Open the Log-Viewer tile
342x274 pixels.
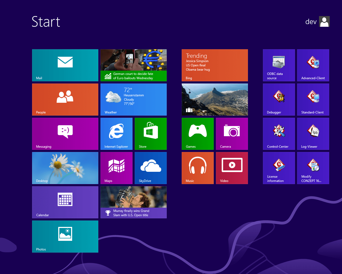(313, 134)
